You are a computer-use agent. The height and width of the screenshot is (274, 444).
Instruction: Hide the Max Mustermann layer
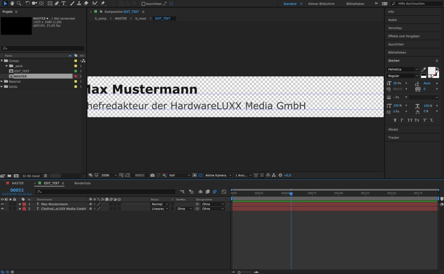(2, 204)
